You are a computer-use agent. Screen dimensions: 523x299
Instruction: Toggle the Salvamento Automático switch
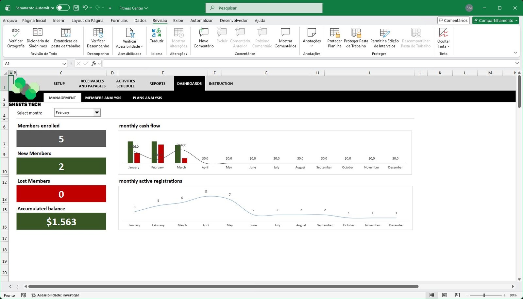pyautogui.click(x=63, y=8)
